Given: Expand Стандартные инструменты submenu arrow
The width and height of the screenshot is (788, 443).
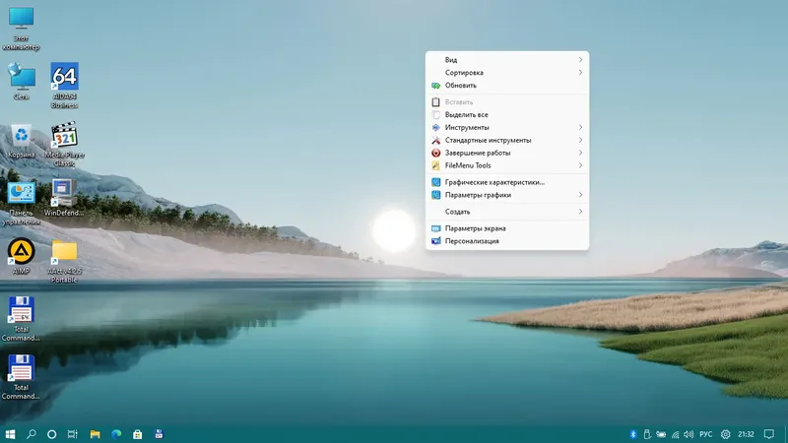Looking at the screenshot, I should 580,140.
